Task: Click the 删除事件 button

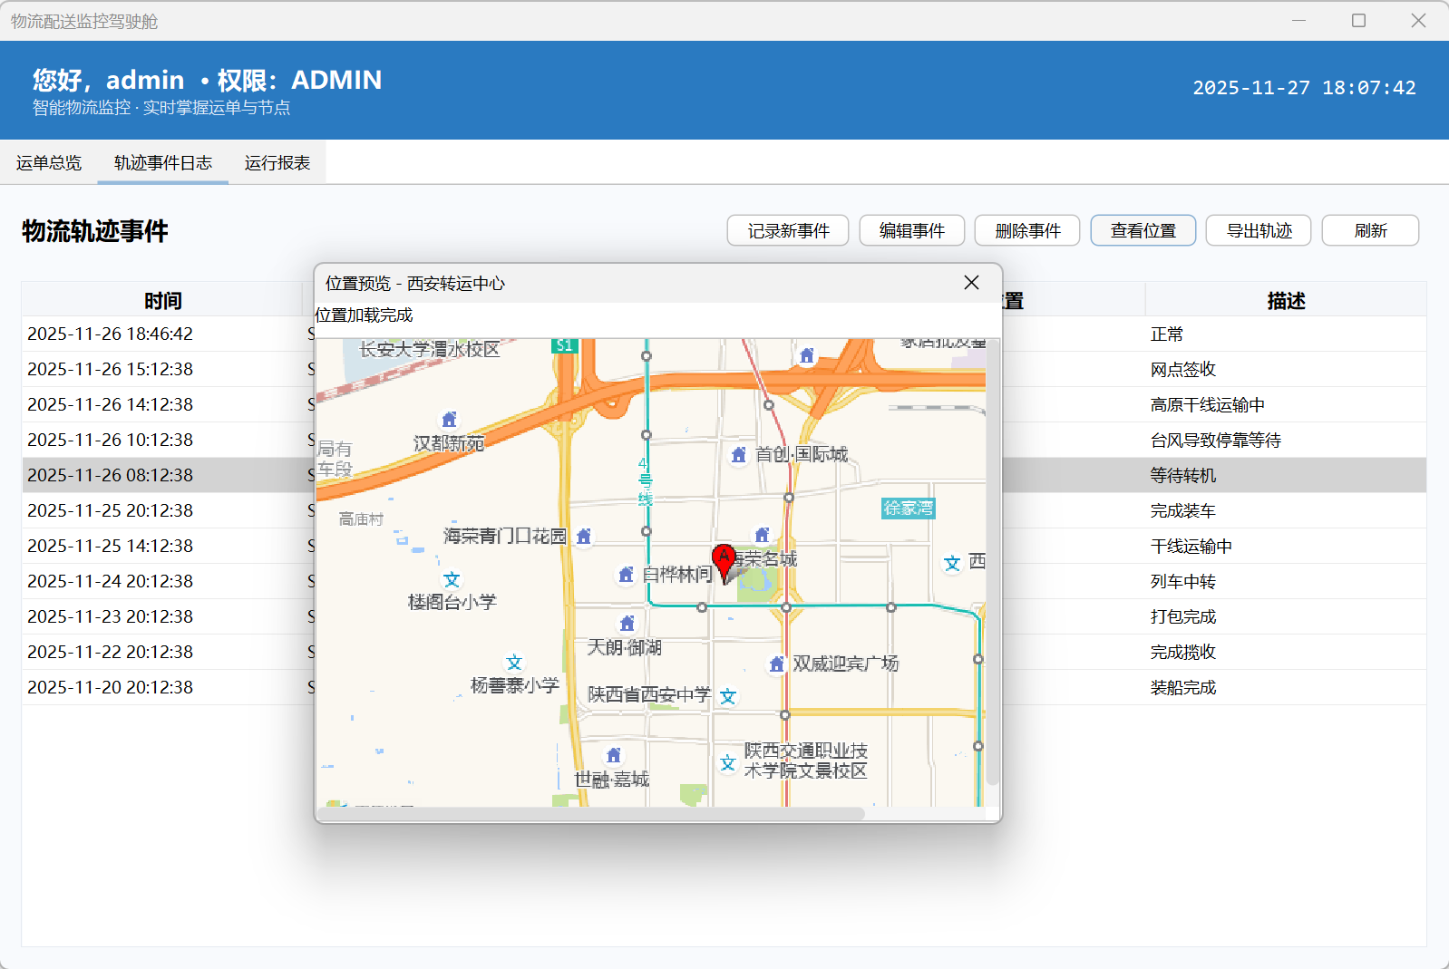Action: point(1027,231)
